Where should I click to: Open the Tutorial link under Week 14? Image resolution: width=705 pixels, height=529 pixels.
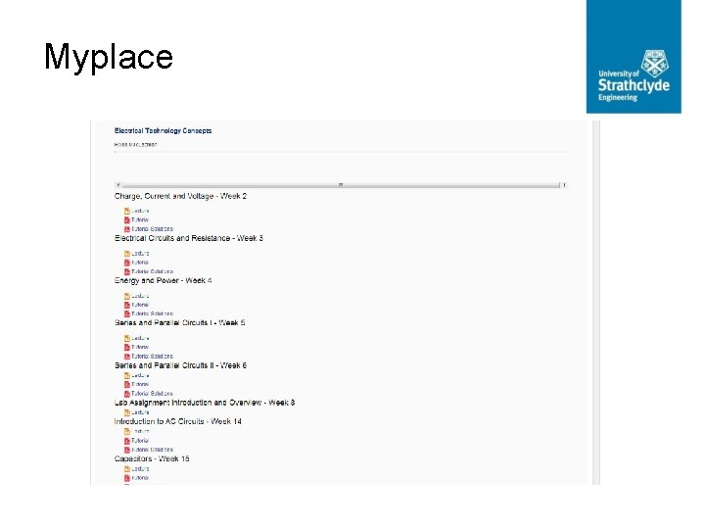click(x=140, y=441)
